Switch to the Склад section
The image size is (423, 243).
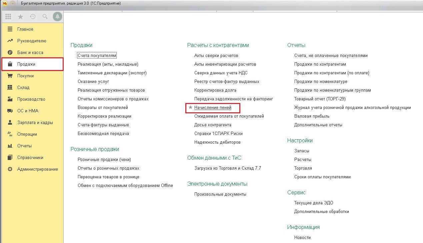point(23,87)
